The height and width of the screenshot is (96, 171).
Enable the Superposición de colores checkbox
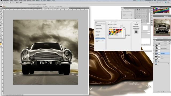[x=96, y=37]
